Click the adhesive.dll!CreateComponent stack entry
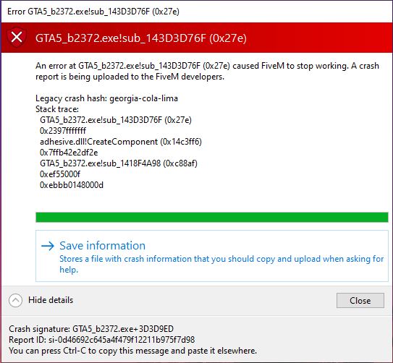393x363 pixels. [121, 142]
